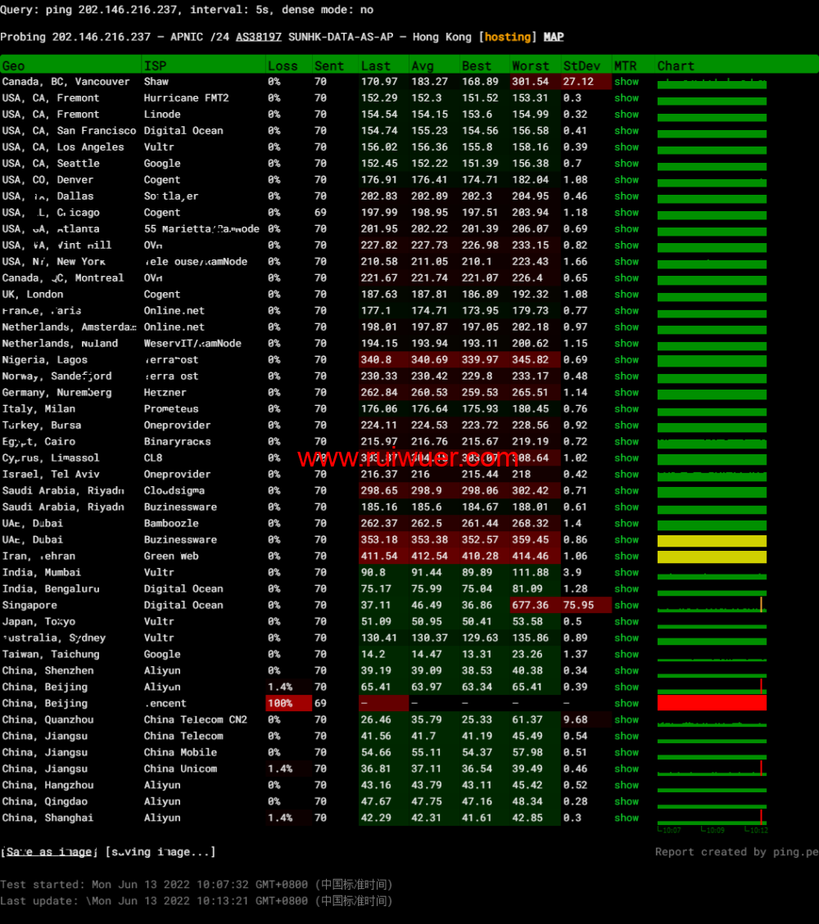Click the StDev column header
Screen dimensions: 819x924
pyautogui.click(x=581, y=65)
